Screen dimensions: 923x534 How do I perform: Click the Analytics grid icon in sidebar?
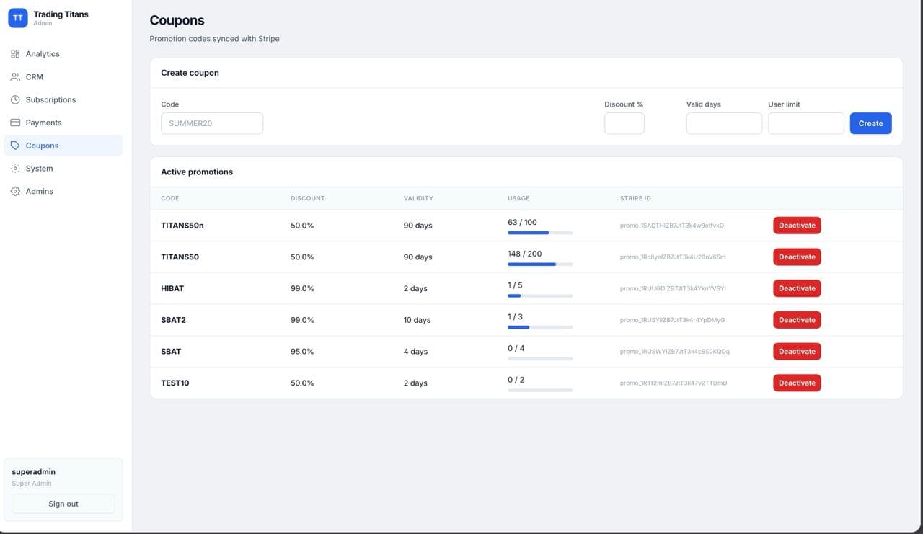coord(15,54)
